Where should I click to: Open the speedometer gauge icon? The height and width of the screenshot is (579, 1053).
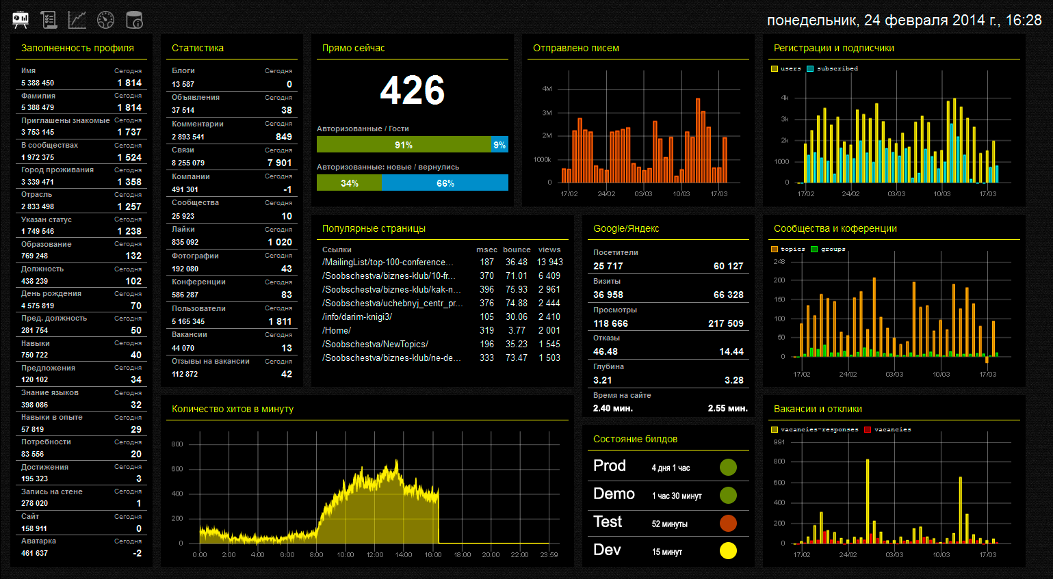(x=105, y=20)
